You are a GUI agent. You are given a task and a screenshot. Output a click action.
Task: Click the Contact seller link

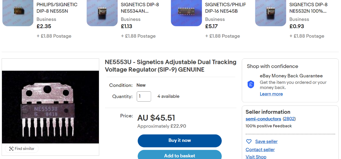point(260,150)
